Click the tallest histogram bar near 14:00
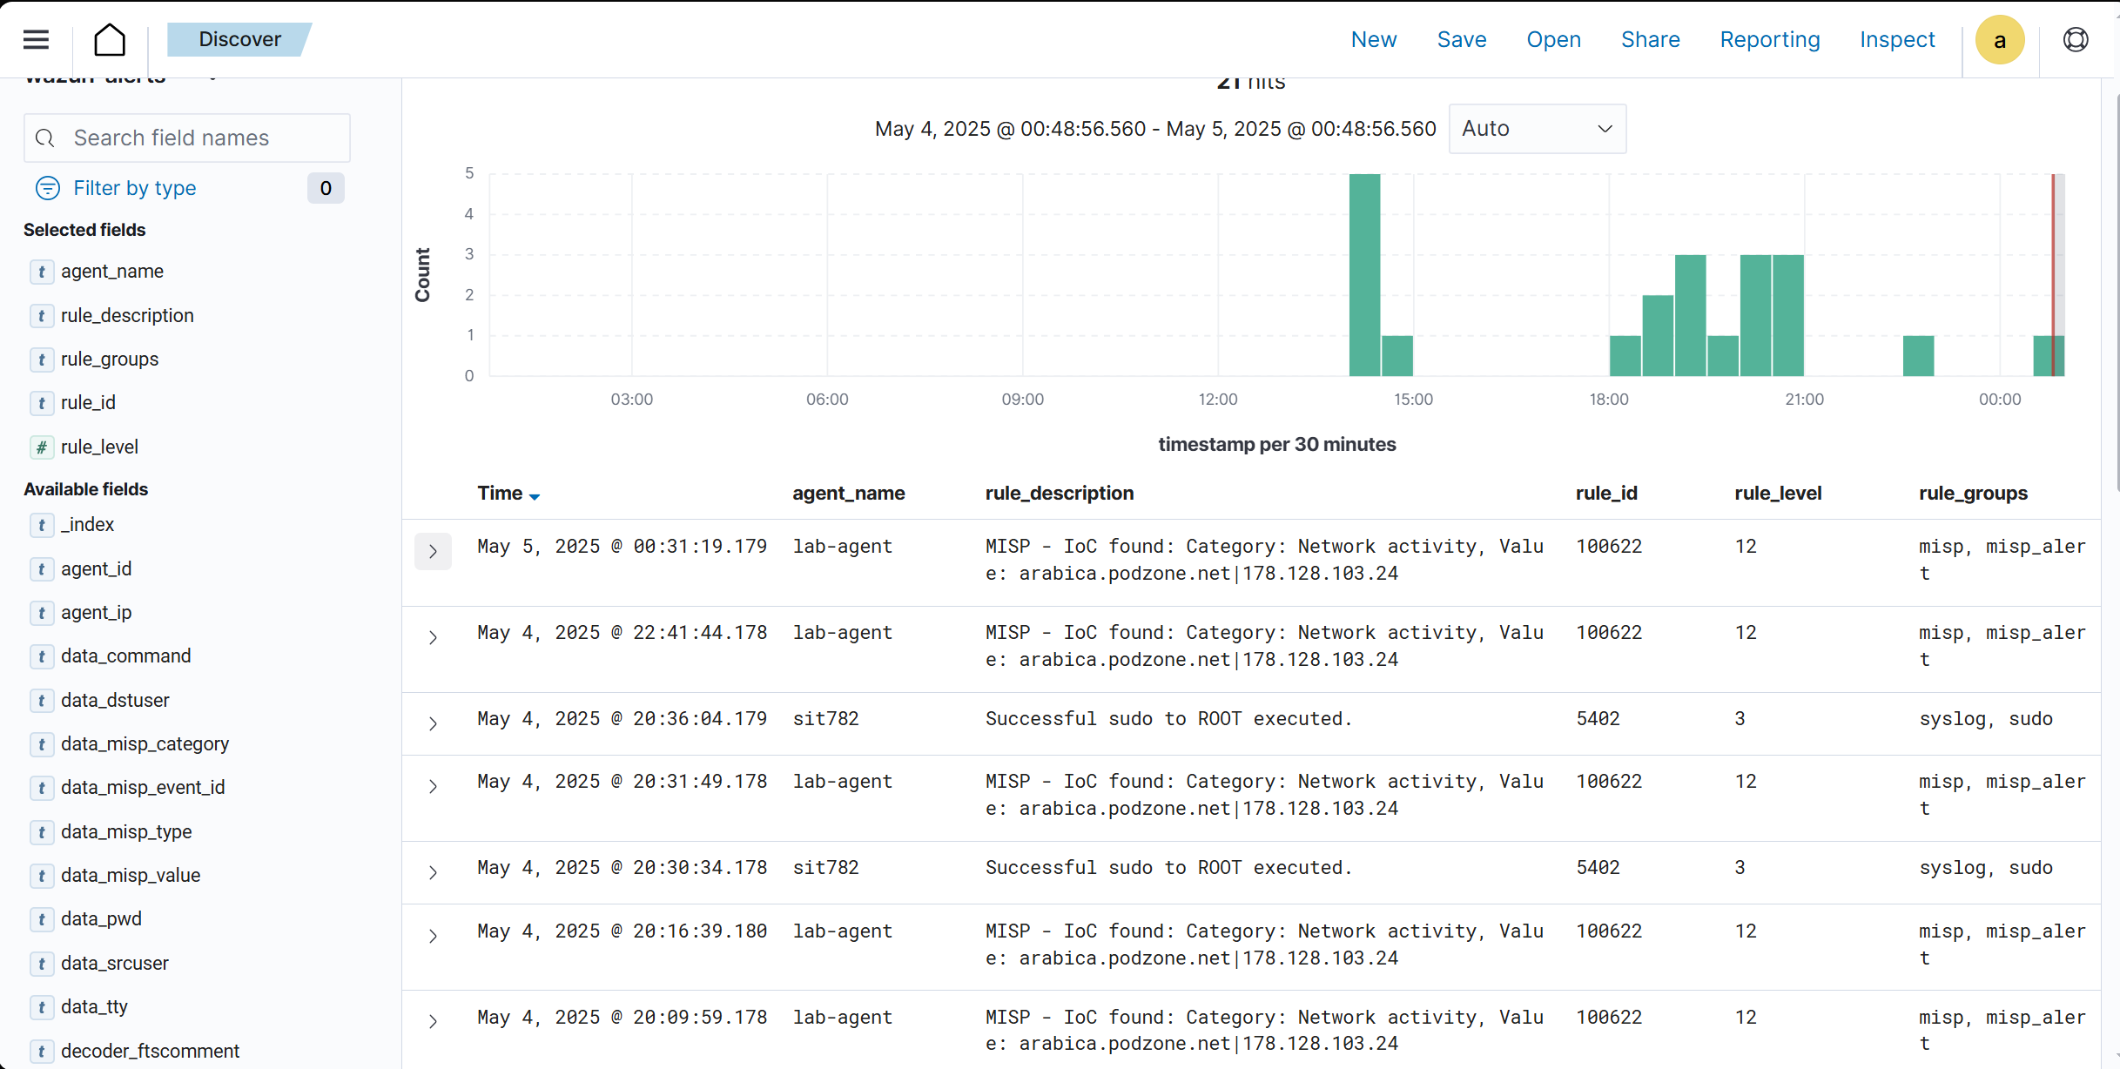The width and height of the screenshot is (2120, 1069). point(1364,275)
